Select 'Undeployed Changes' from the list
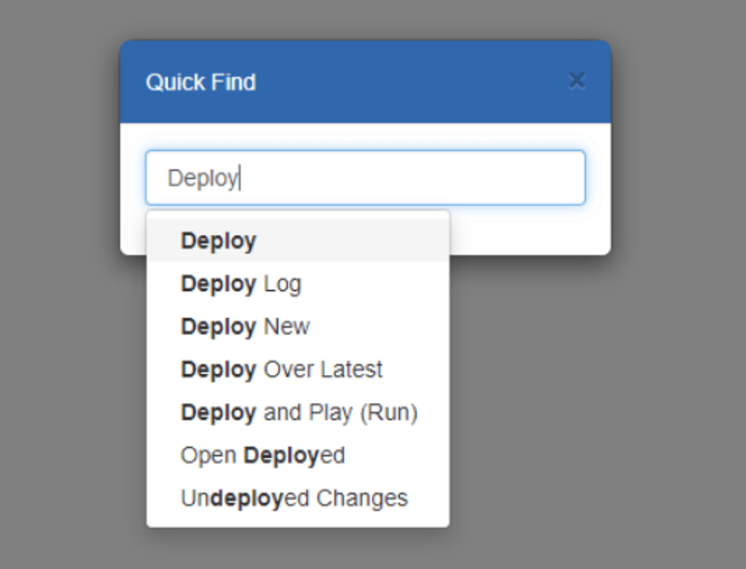This screenshot has height=569, width=746. coord(297,498)
